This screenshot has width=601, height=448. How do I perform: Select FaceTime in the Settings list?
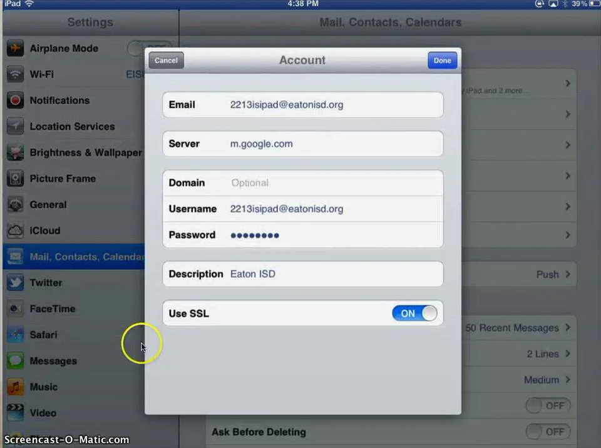[74, 309]
